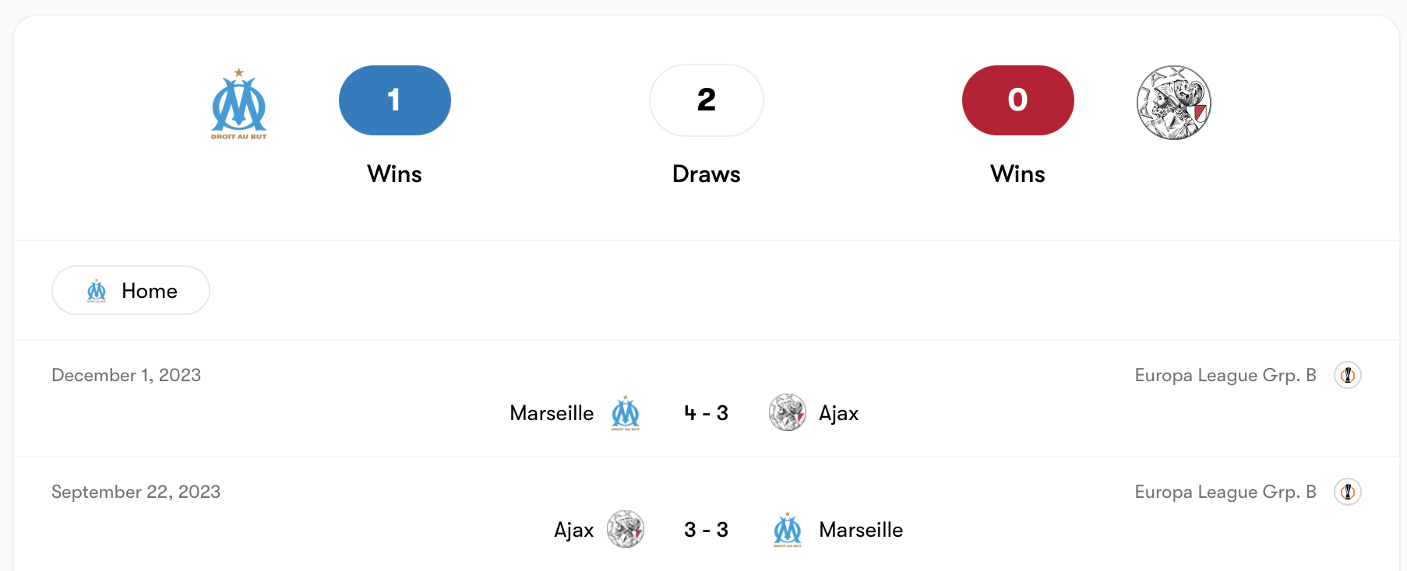Viewport: 1407px width, 571px height.
Task: Click the large Marseille crest at top
Action: coord(238,103)
